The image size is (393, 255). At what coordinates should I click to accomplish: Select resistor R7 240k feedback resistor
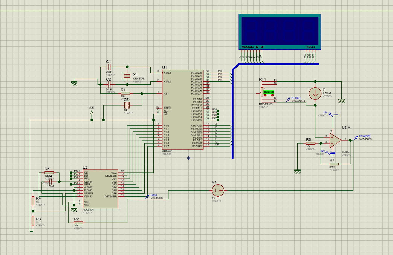[334, 164]
